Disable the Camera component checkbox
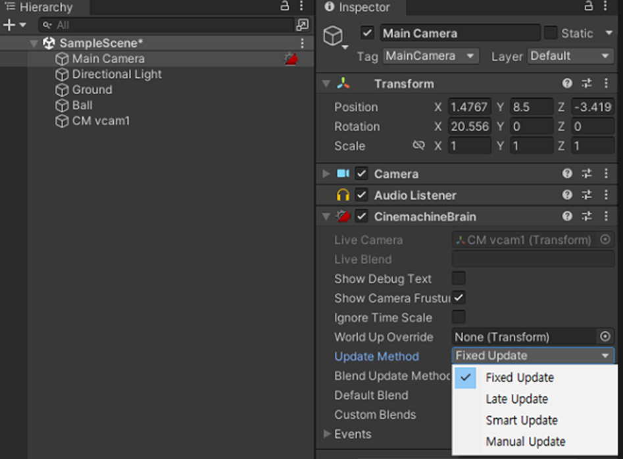 click(361, 173)
